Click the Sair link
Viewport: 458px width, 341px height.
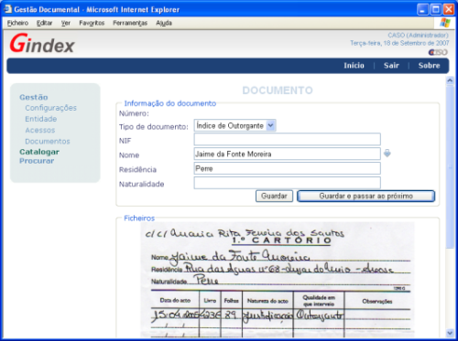(391, 66)
